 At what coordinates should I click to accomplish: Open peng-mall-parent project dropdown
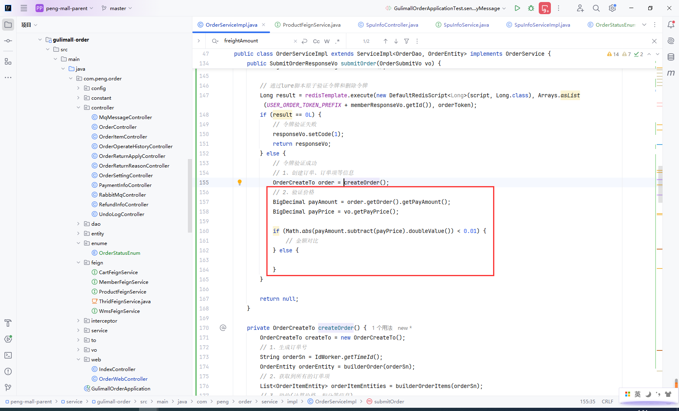[x=65, y=8]
